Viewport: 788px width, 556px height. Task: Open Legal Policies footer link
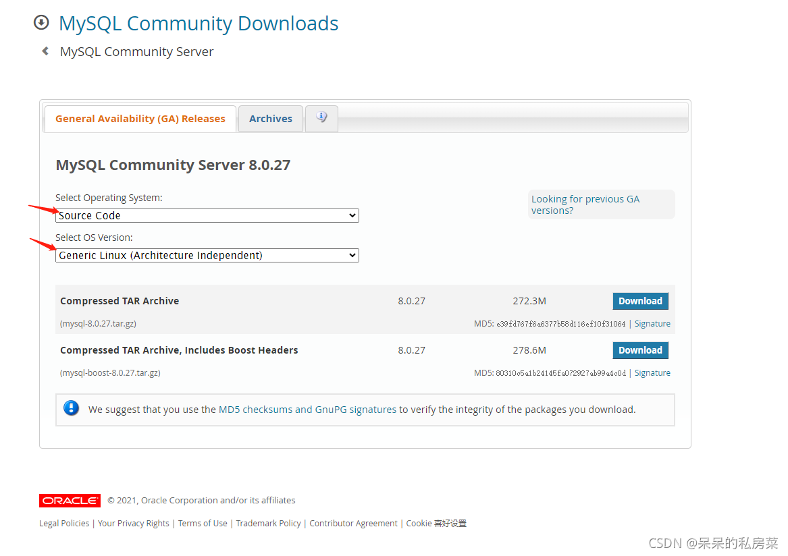pyautogui.click(x=64, y=524)
